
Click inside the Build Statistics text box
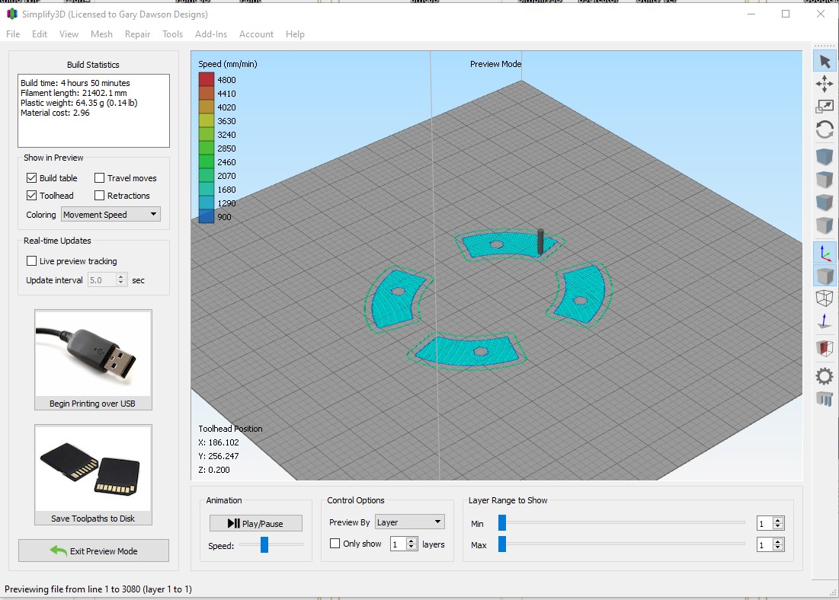(x=94, y=110)
